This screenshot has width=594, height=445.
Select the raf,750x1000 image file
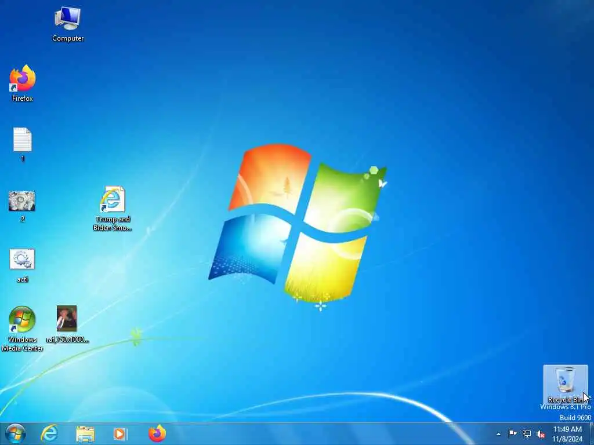coord(67,324)
